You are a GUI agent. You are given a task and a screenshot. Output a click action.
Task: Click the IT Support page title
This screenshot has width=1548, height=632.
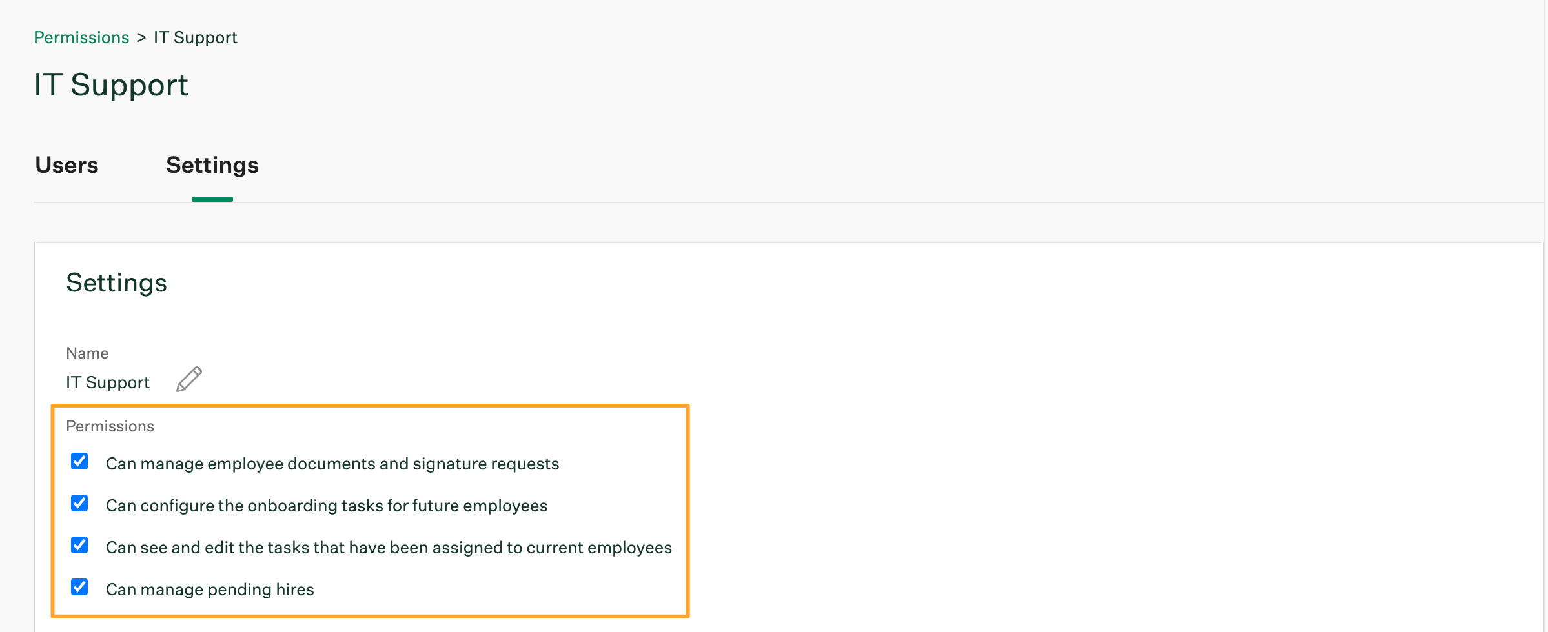(111, 84)
